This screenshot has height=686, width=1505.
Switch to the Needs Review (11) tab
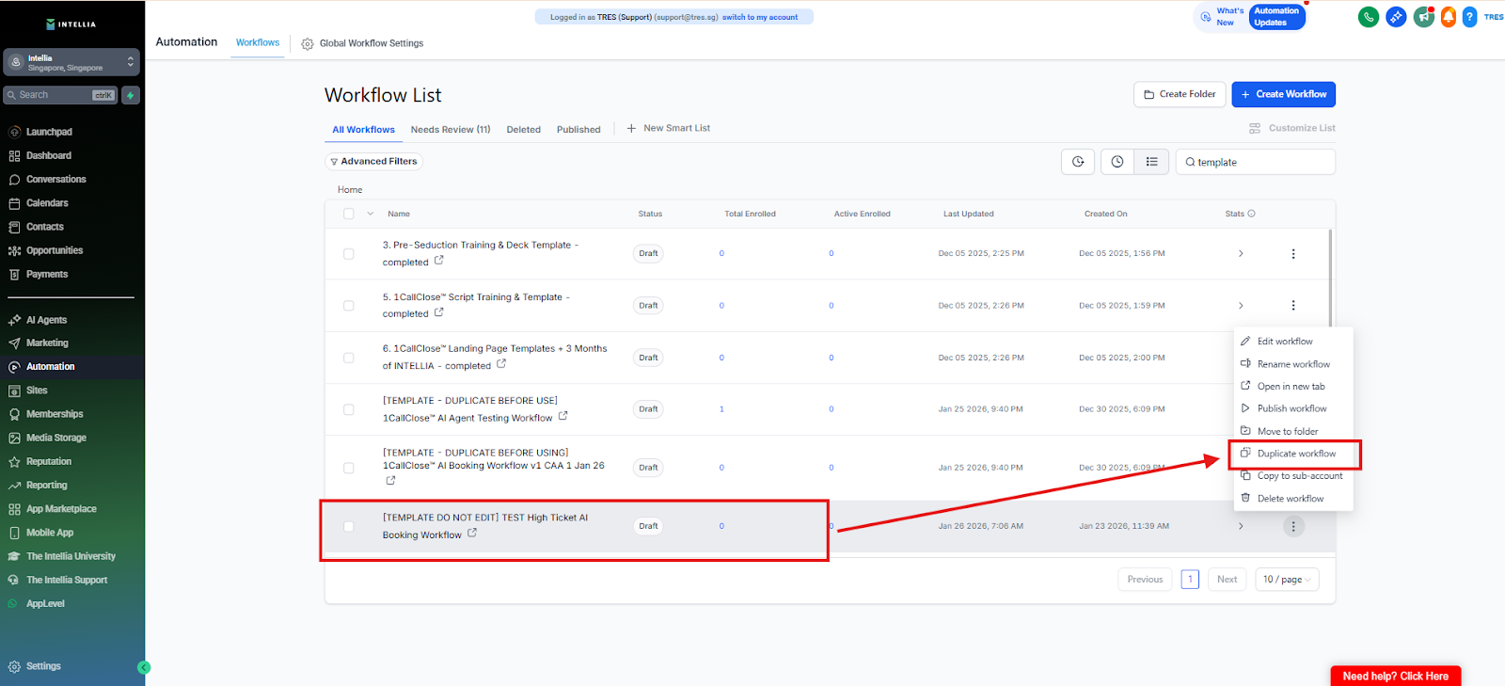451,130
